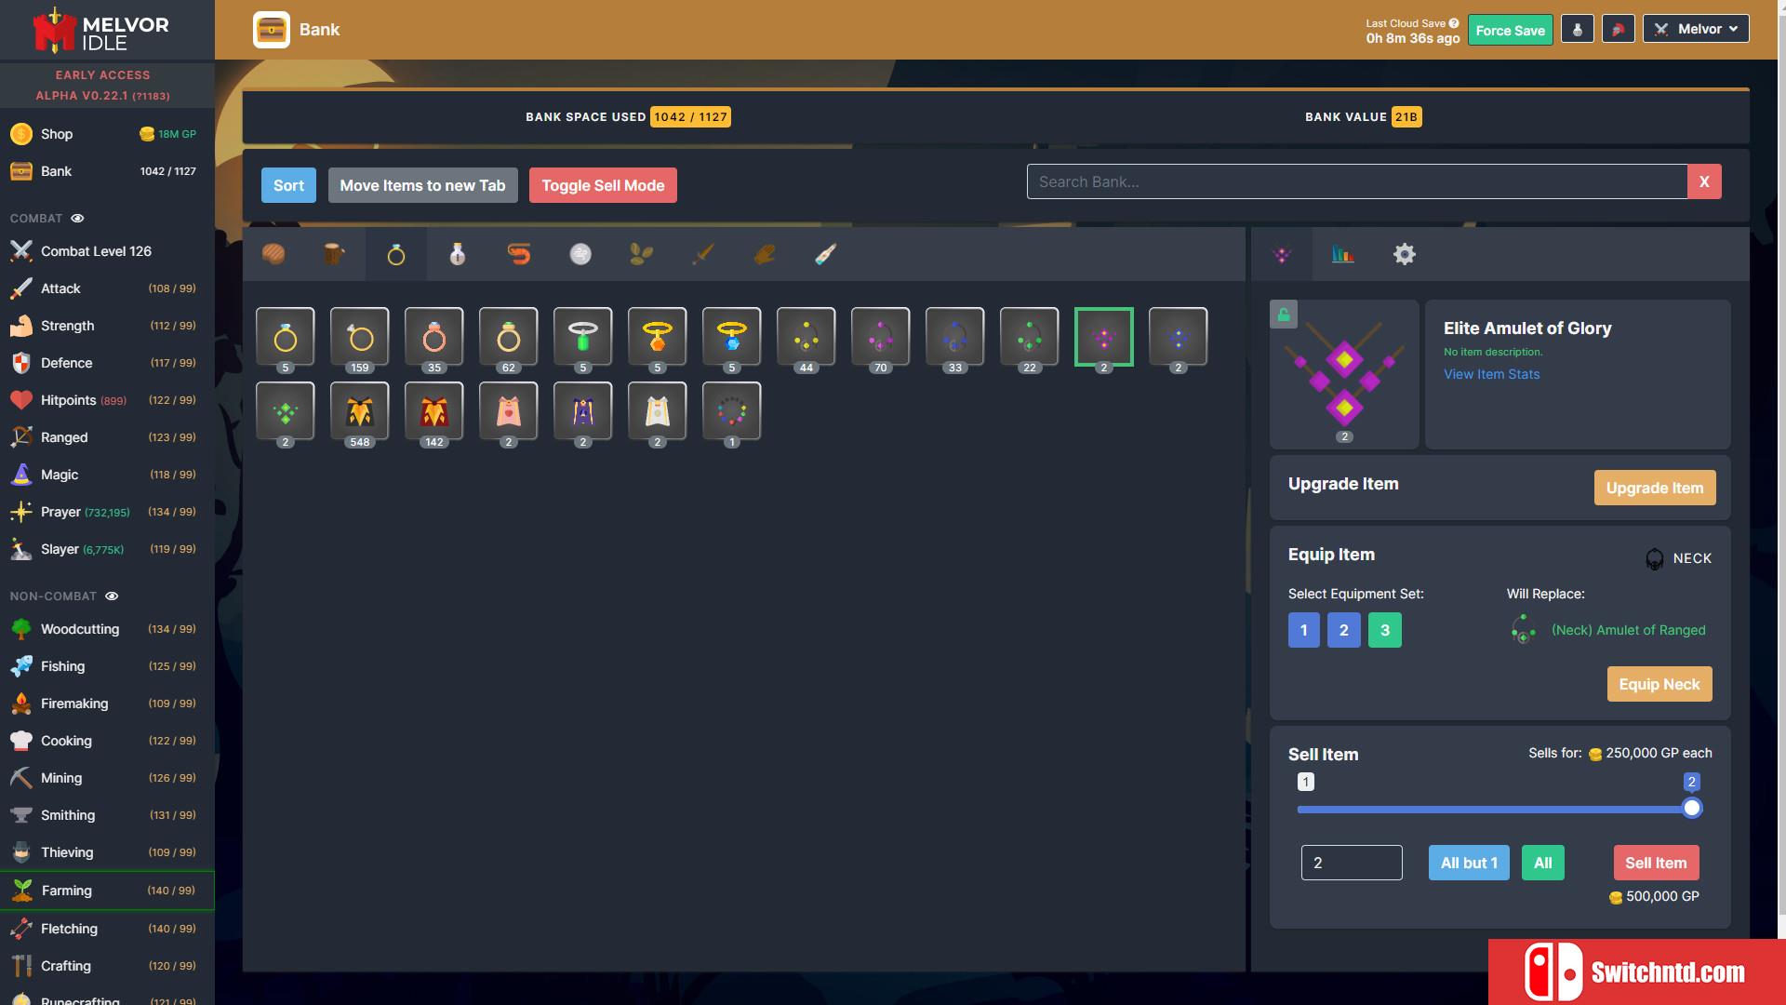The image size is (1786, 1005).
Task: Open Bank in the sidebar
Action: [x=107, y=171]
